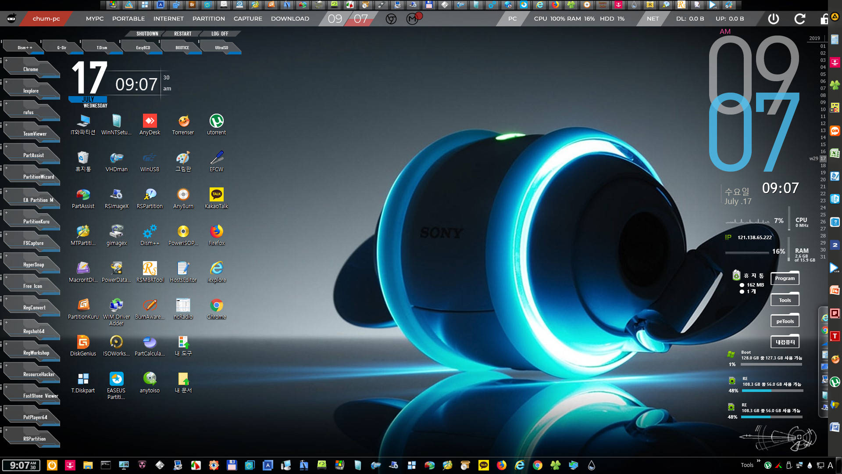Launch the Torrenser desktop shortcut
Image resolution: width=842 pixels, height=474 pixels.
pyautogui.click(x=183, y=125)
